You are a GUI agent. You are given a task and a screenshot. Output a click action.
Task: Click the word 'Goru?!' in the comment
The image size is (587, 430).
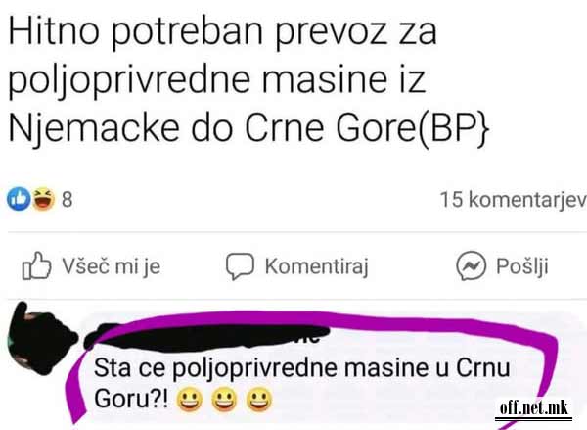[x=131, y=398]
